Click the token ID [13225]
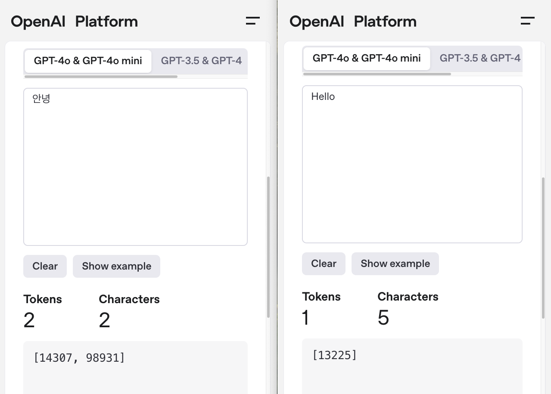Image resolution: width=551 pixels, height=394 pixels. [x=335, y=355]
